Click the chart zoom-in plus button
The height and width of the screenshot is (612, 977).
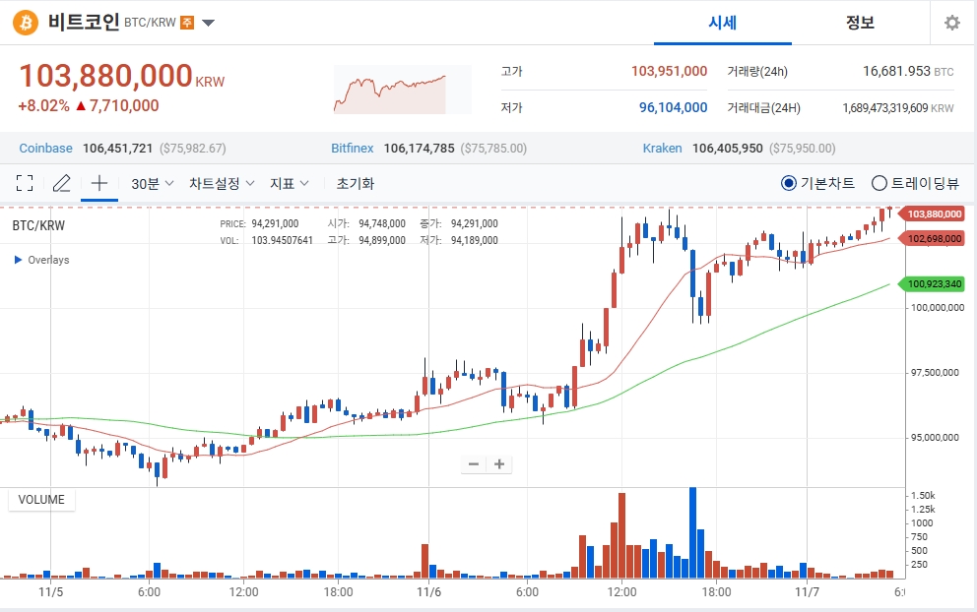coord(498,463)
